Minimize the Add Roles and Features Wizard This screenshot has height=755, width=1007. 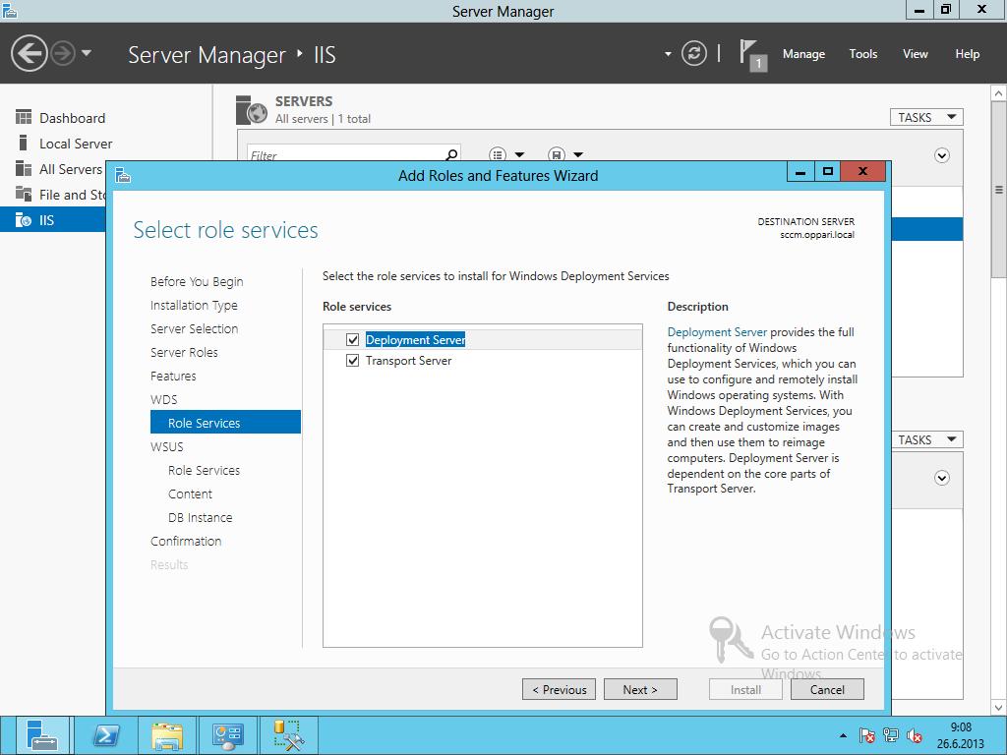click(x=800, y=172)
